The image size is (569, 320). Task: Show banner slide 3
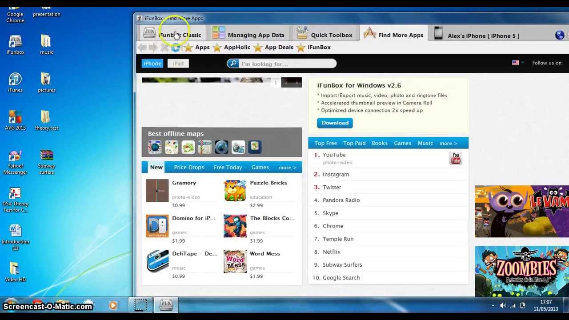297,82
